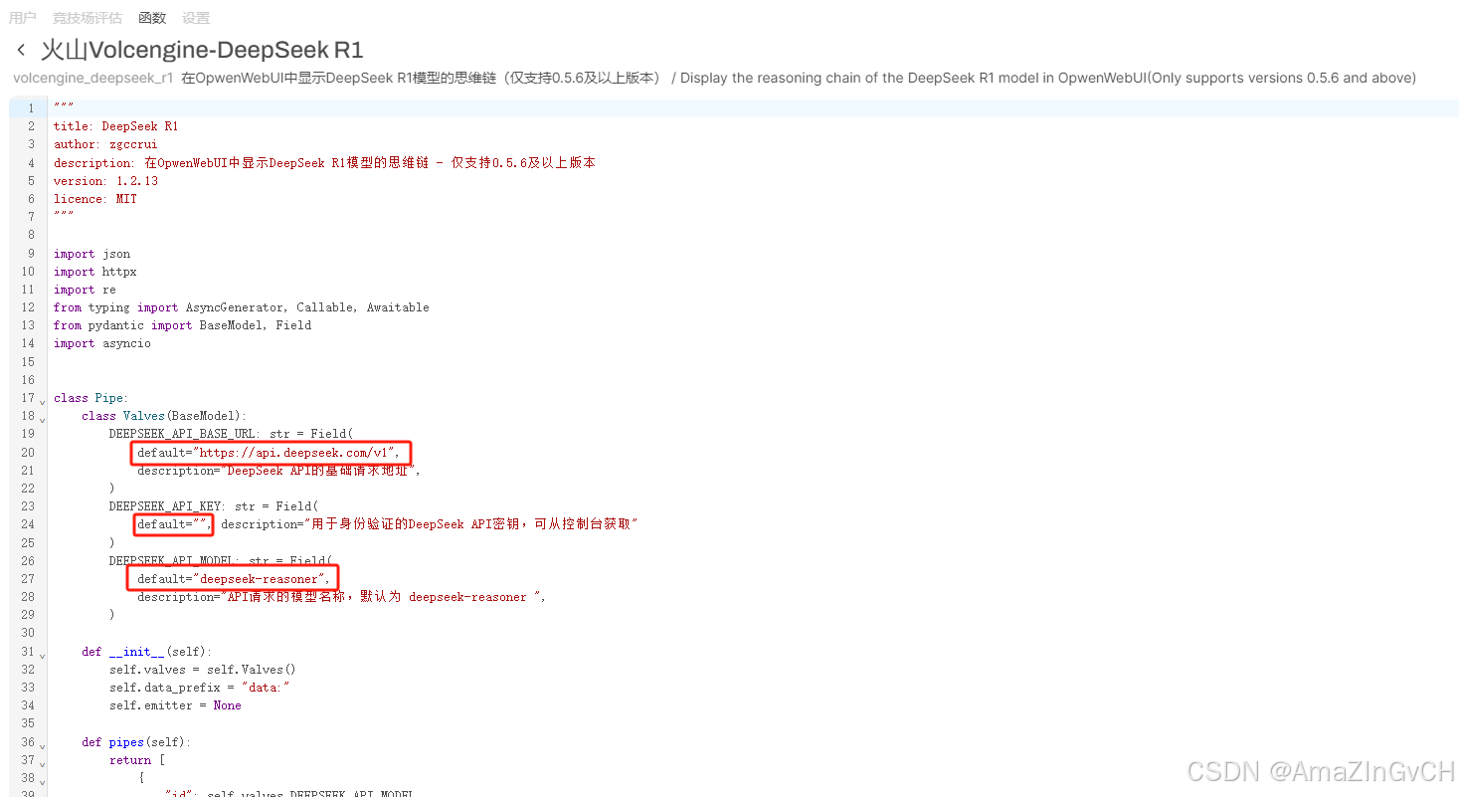Viewport: 1459px width, 797px height.
Task: Click the 'self.data_prefix = "data:"' line
Action: point(200,688)
